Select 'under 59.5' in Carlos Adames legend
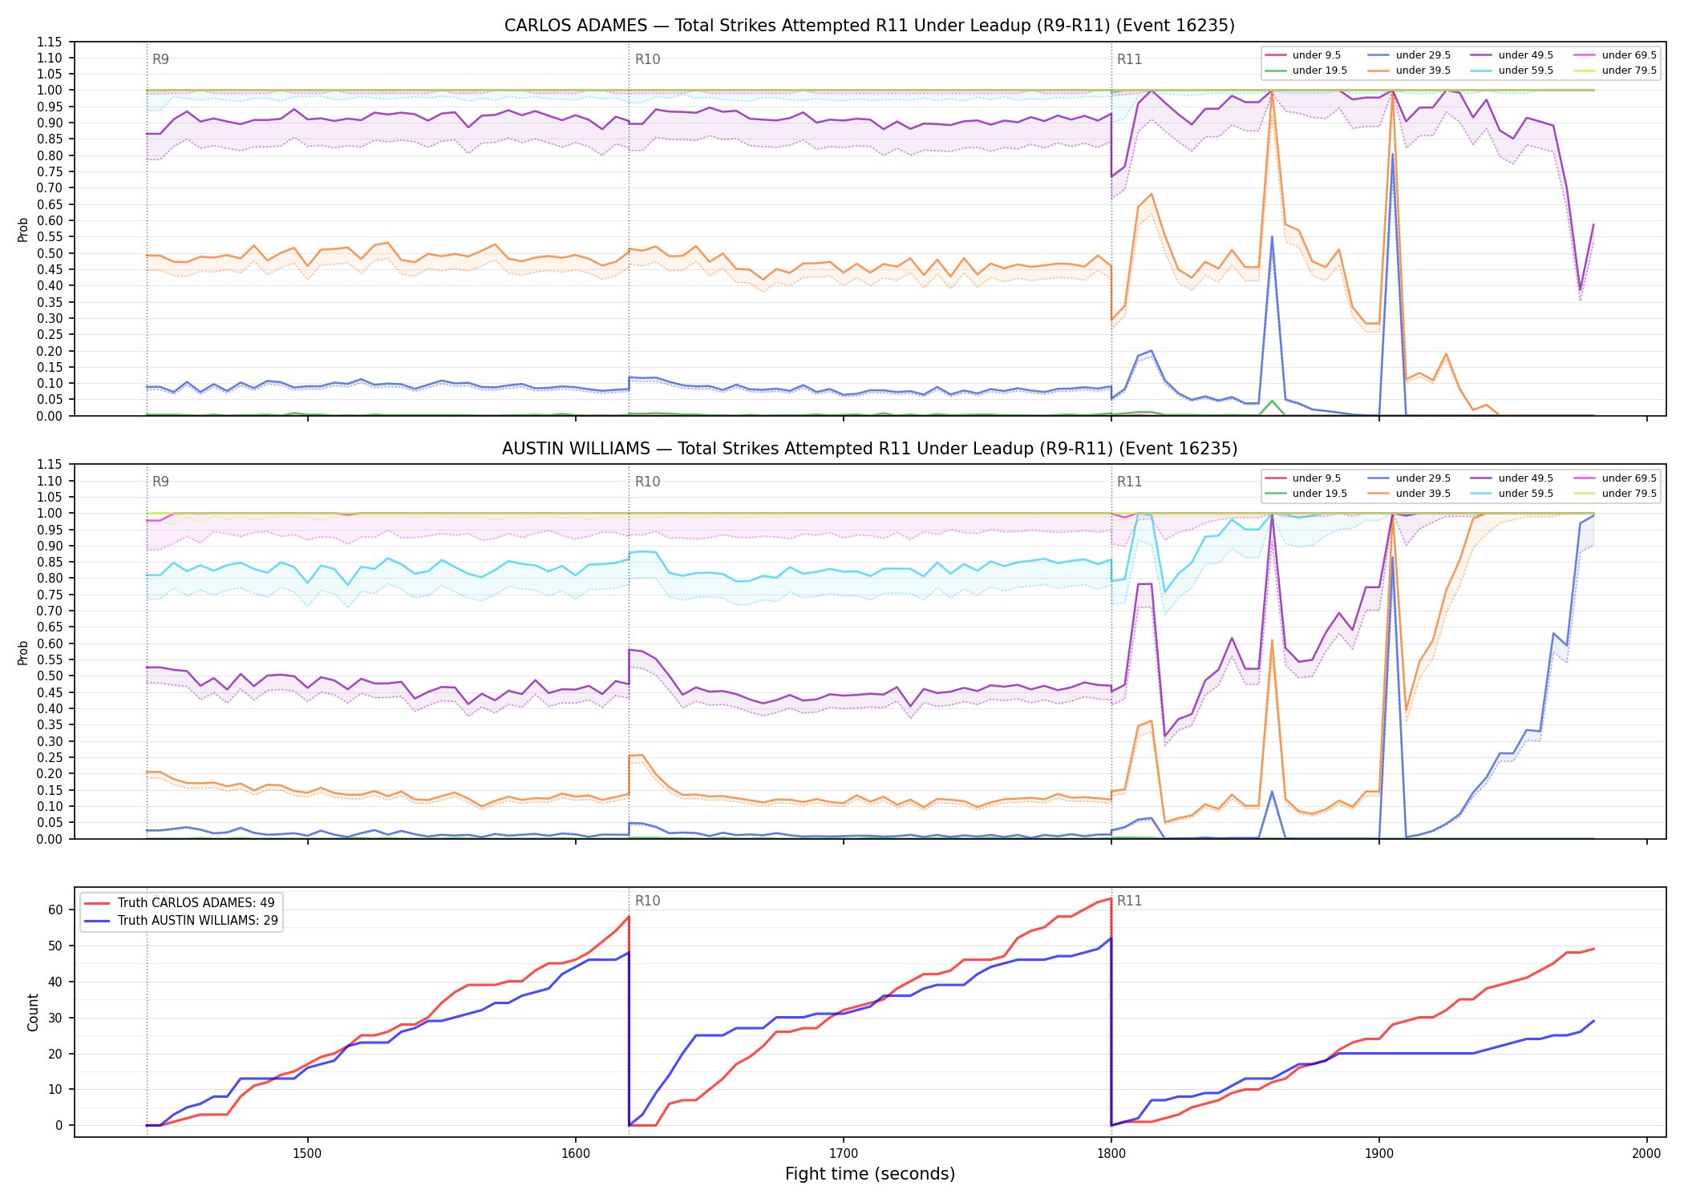The width and height of the screenshot is (1684, 1202). tap(1512, 71)
